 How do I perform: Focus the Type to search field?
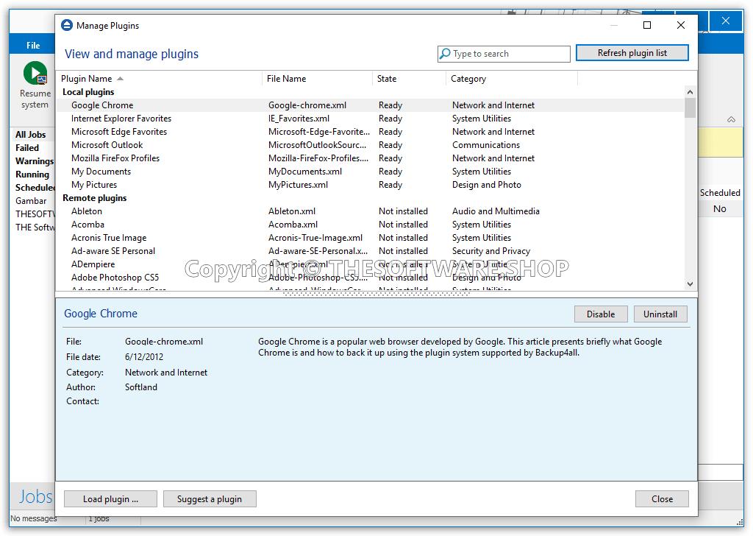pyautogui.click(x=504, y=54)
